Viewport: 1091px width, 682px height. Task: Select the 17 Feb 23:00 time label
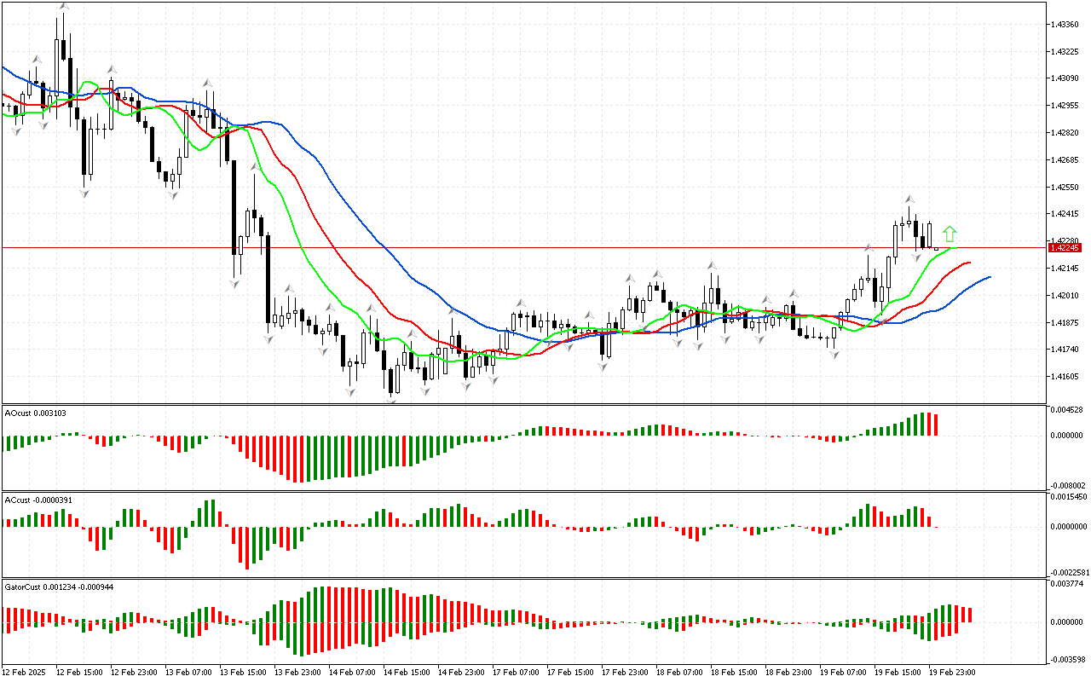point(623,673)
